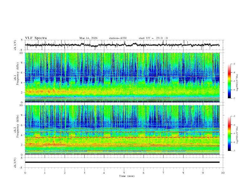Image resolution: width=251 pixels, height=194 pixels.
Task: Click the 'ch.1 Frequency (kHz)' axis label
Action: 16,74
